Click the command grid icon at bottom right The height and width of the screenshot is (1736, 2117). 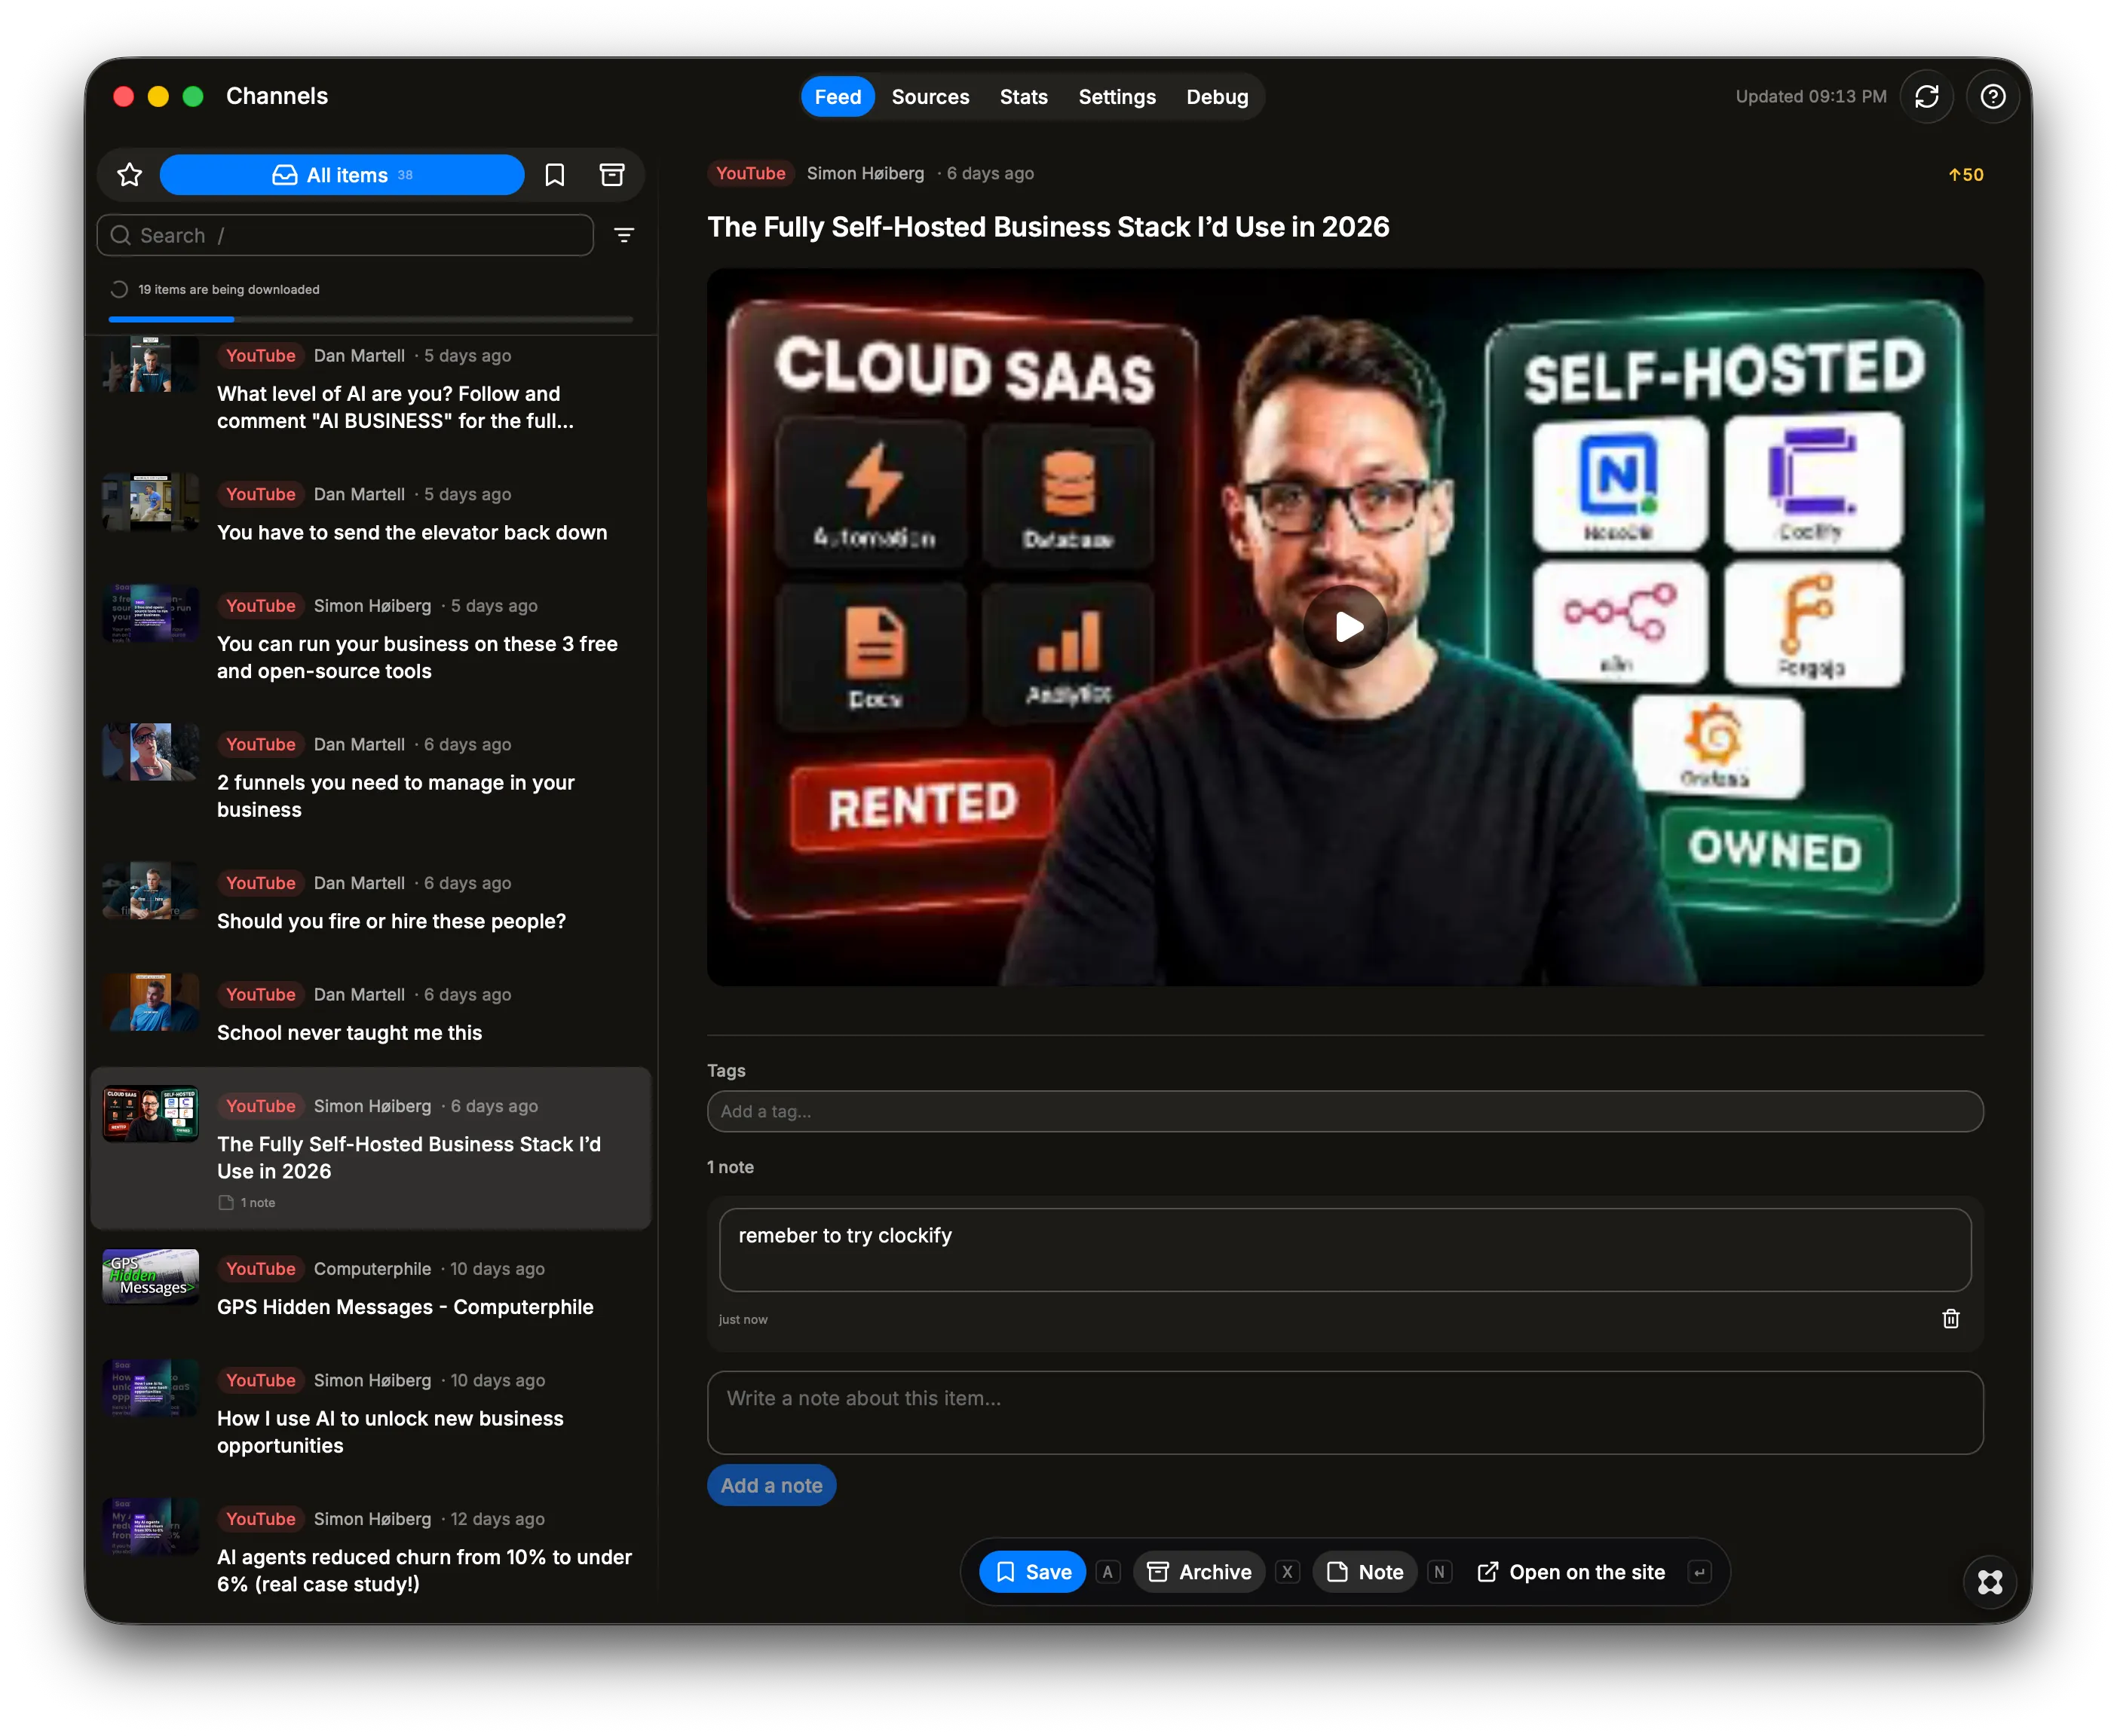(1990, 1582)
